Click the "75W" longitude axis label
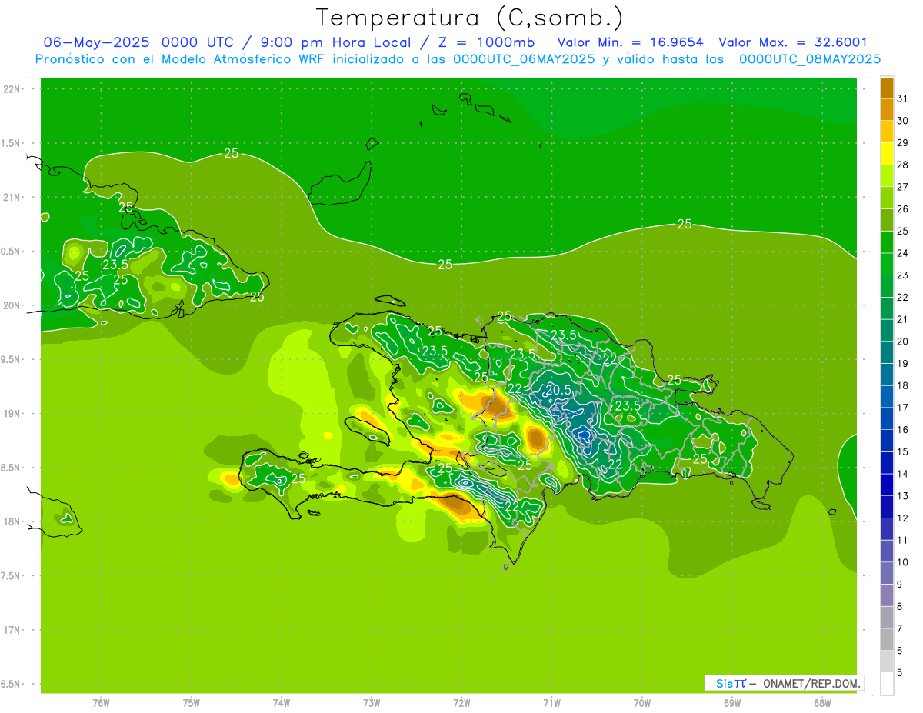Viewport: 923px width, 713px height. pos(192,703)
